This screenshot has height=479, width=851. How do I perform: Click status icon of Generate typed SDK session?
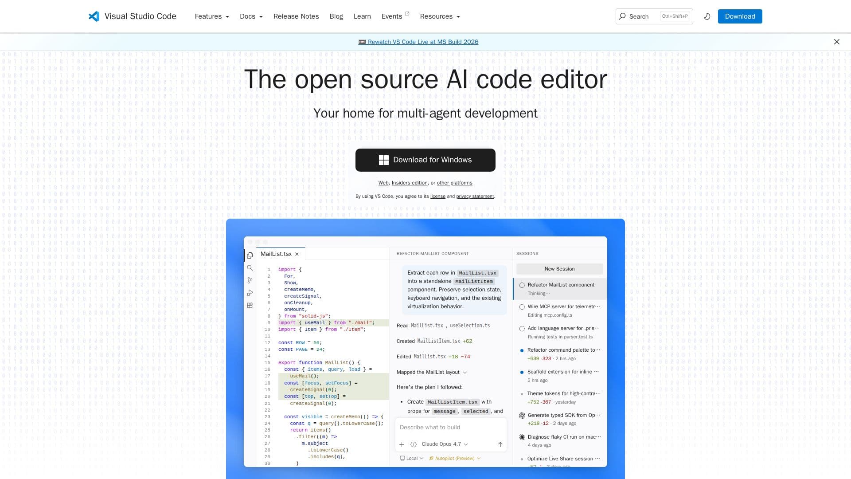pyautogui.click(x=522, y=416)
